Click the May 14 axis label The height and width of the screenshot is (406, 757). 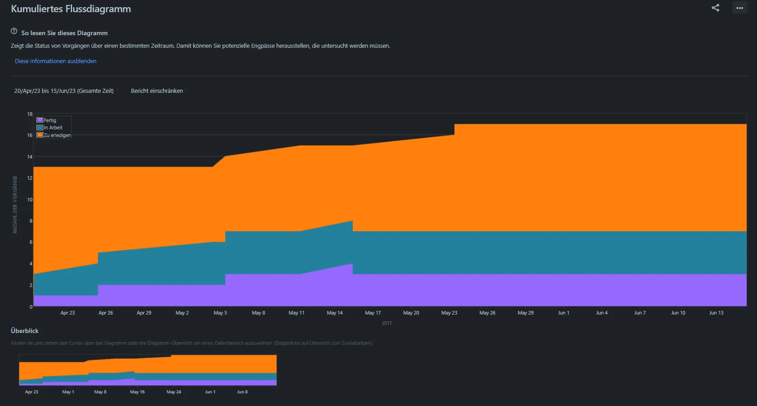coord(335,313)
